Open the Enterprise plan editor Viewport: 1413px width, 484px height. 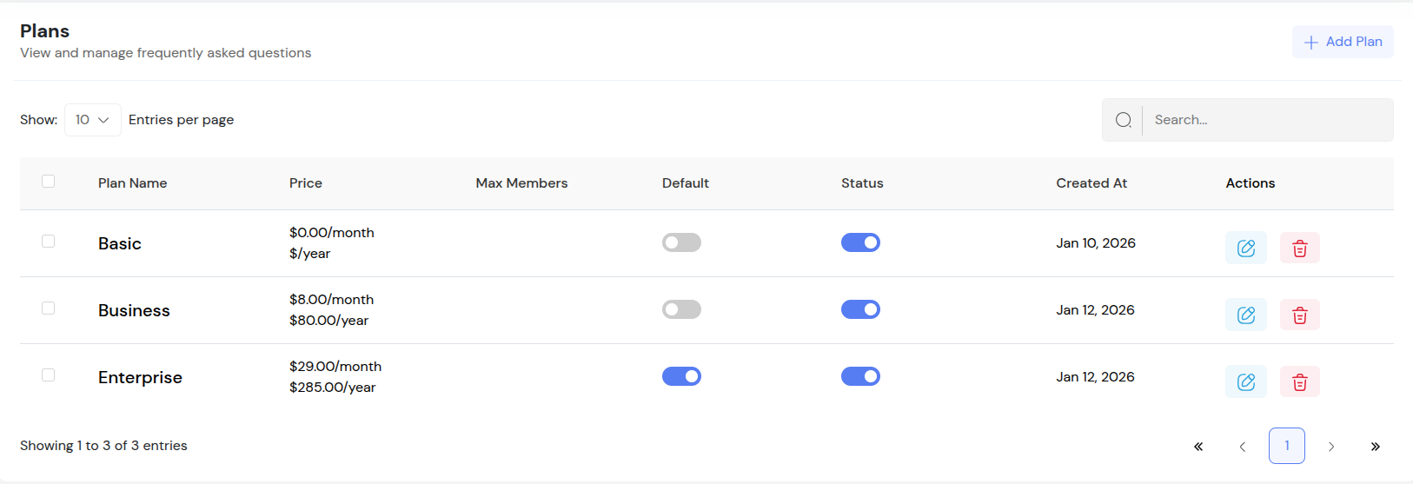click(1245, 381)
